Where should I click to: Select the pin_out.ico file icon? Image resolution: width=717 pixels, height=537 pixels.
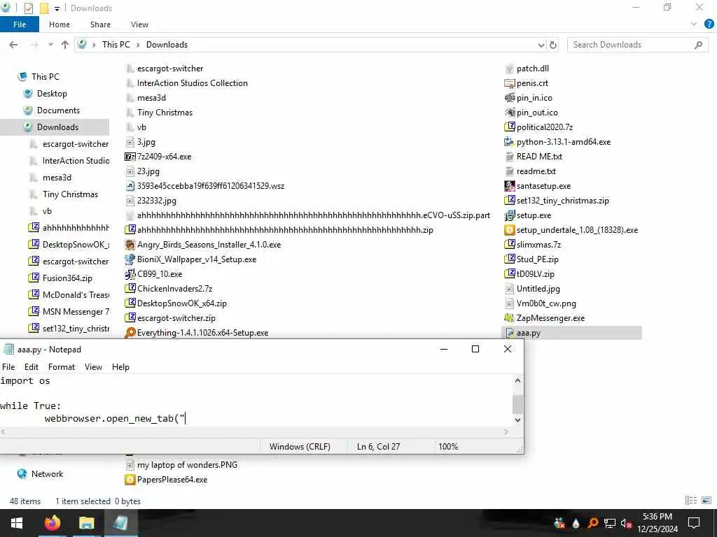click(510, 113)
